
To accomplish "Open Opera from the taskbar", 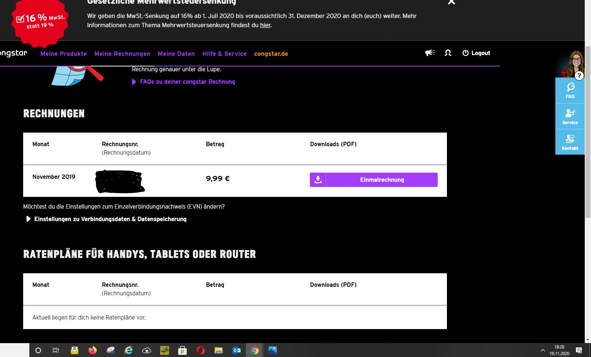I will pos(200,350).
